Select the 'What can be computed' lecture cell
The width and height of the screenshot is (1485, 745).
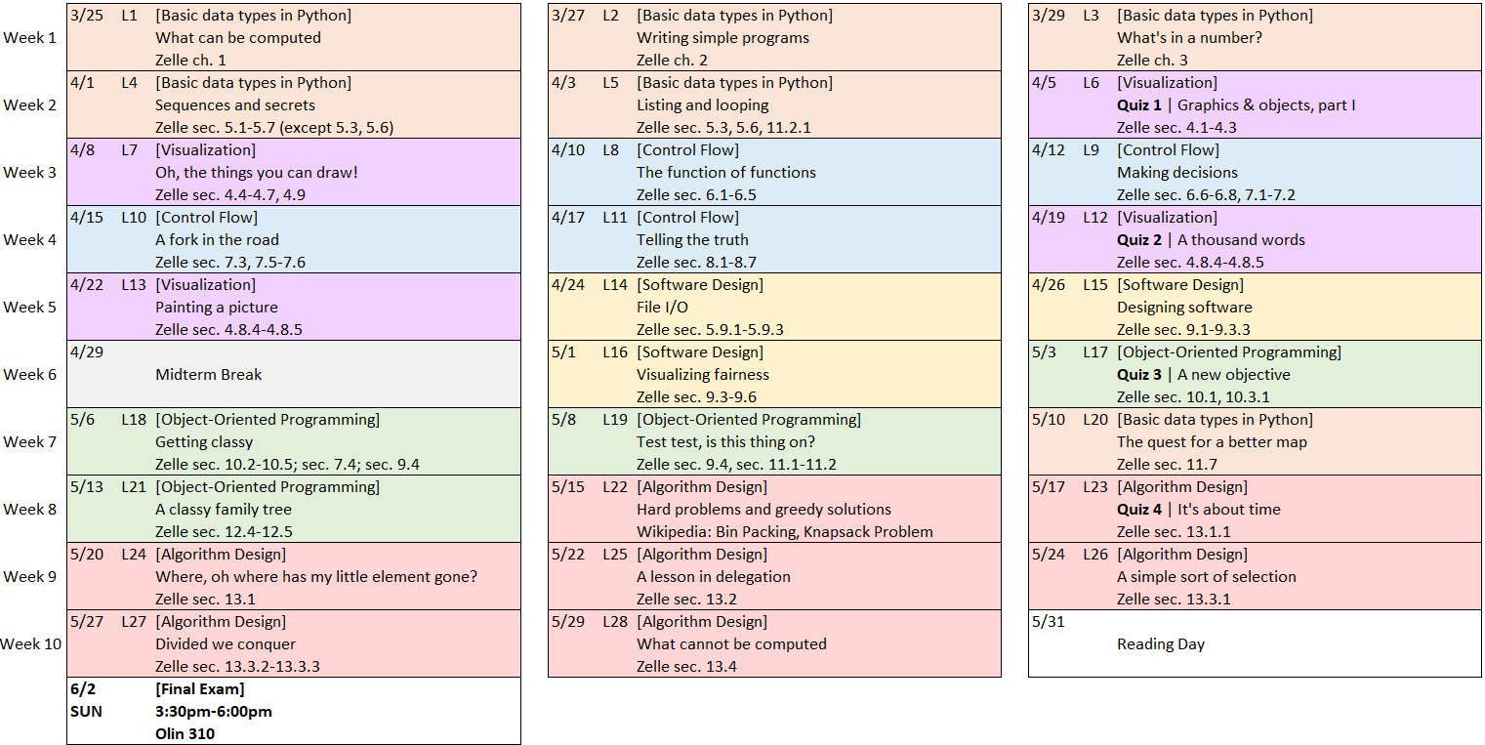tap(237, 38)
